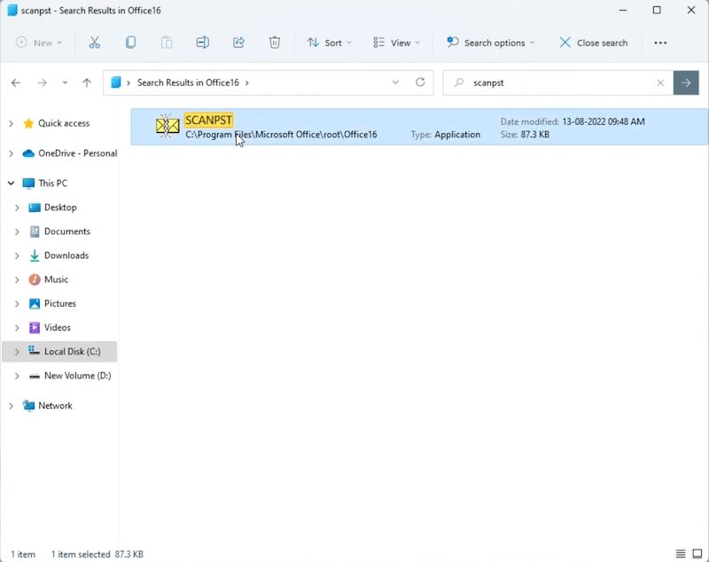The width and height of the screenshot is (709, 562).
Task: Click the Quick access star icon
Action: pos(28,123)
